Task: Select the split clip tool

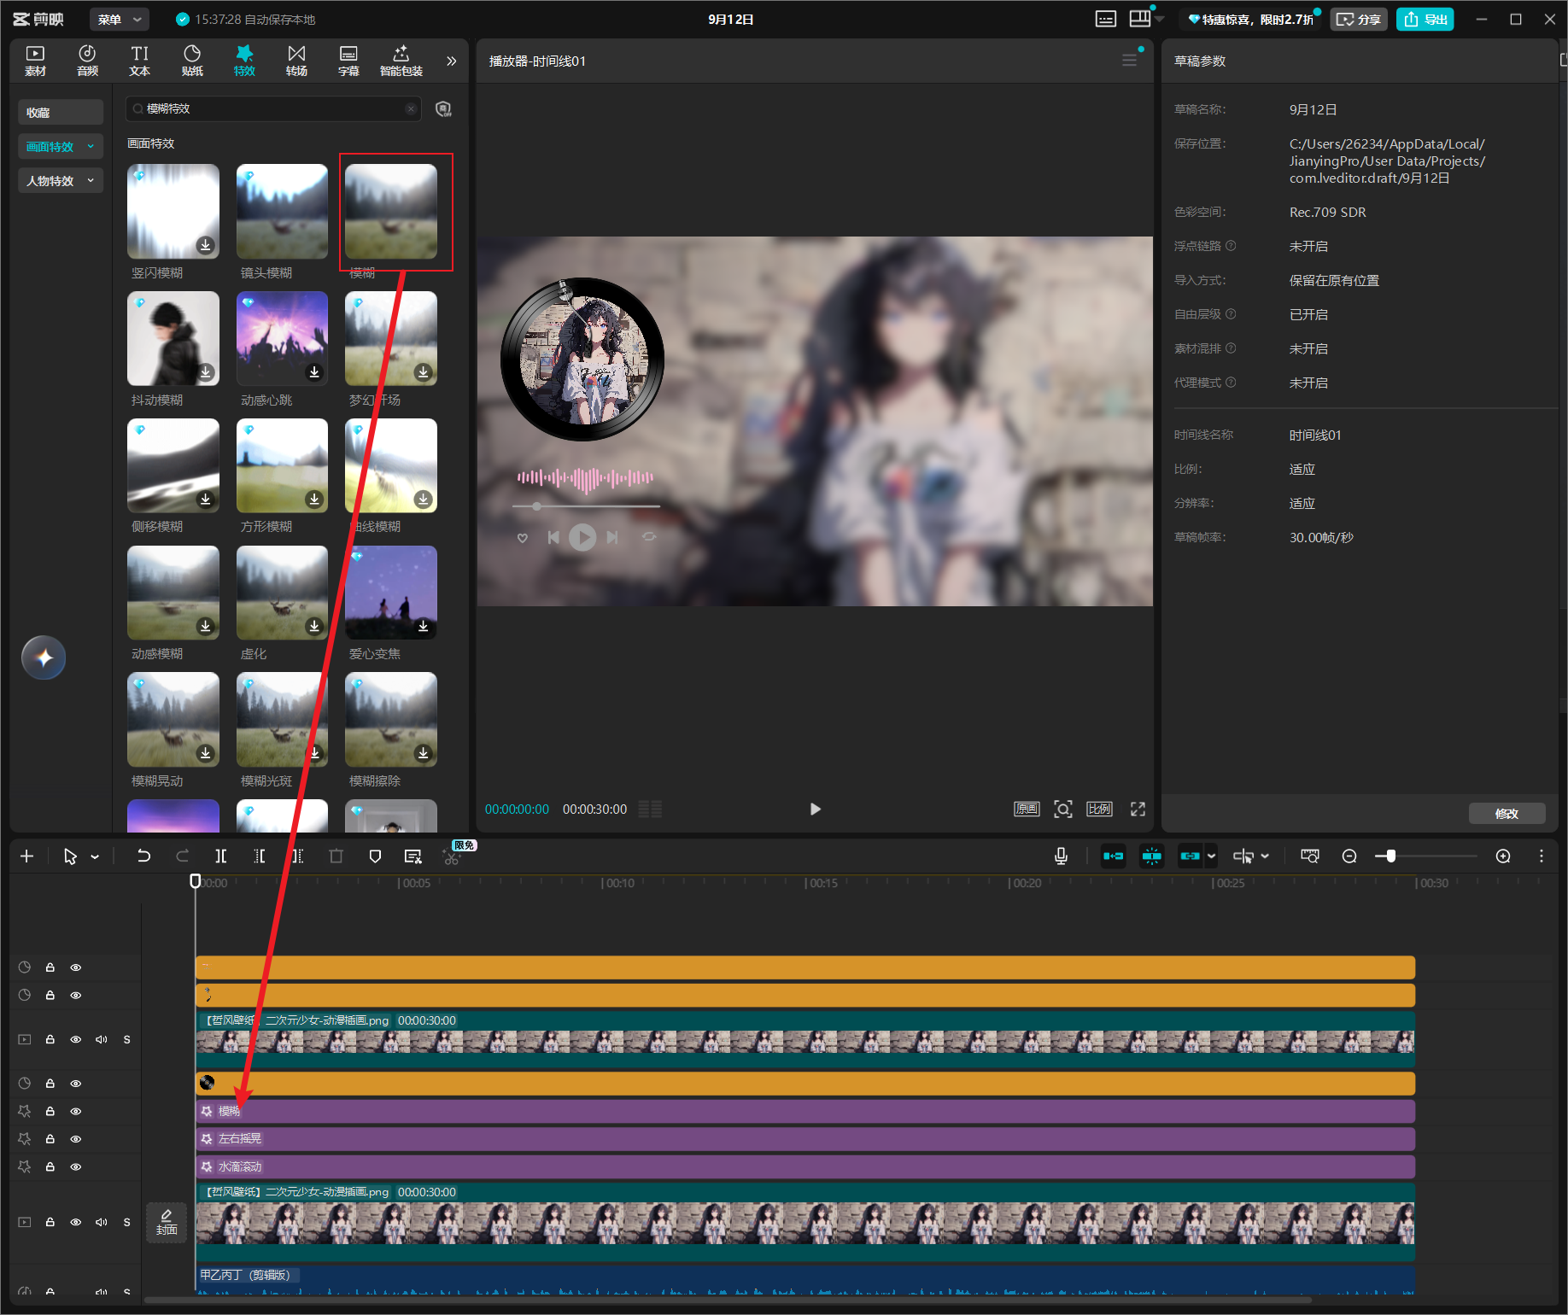Action: click(x=220, y=856)
